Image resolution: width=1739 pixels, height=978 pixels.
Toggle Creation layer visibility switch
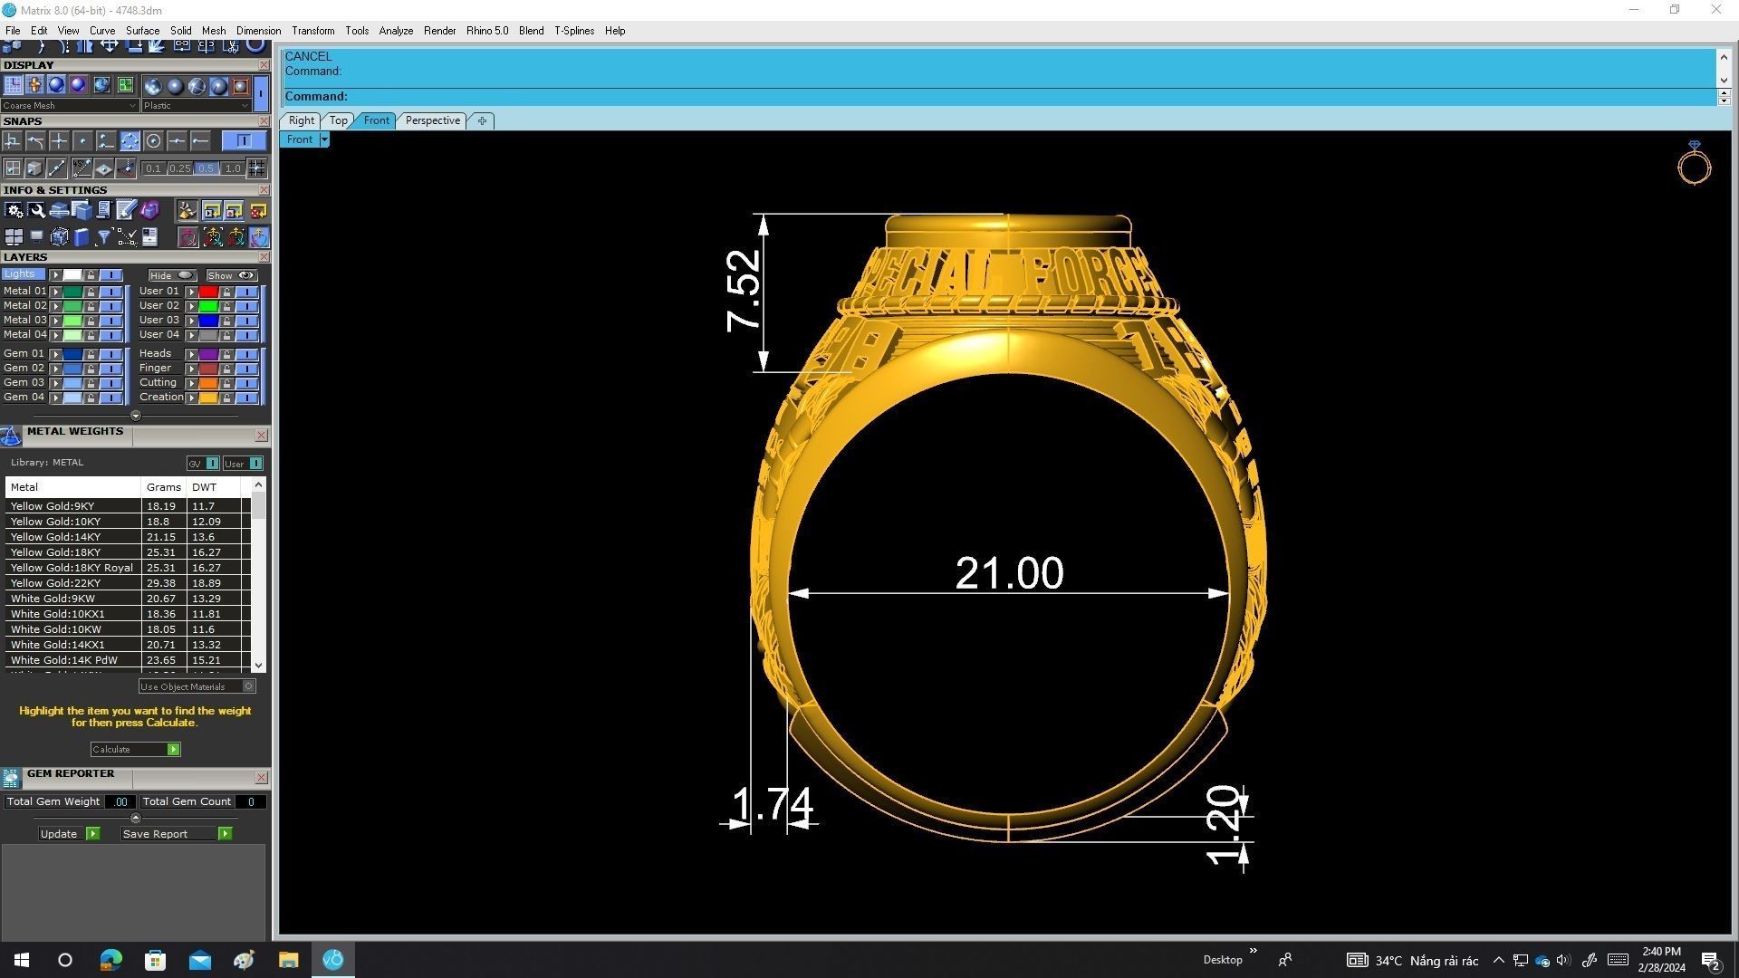coord(246,398)
